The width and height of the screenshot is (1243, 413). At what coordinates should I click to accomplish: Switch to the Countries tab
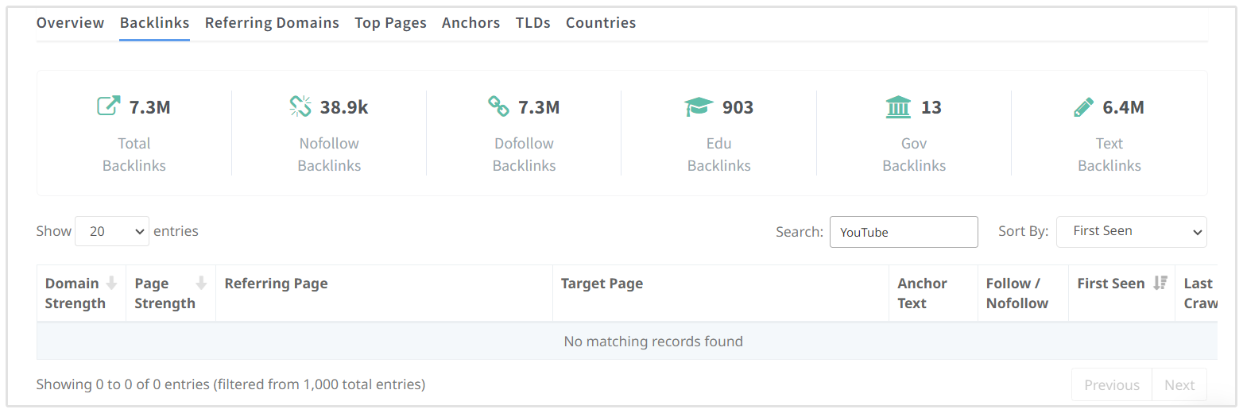click(600, 23)
